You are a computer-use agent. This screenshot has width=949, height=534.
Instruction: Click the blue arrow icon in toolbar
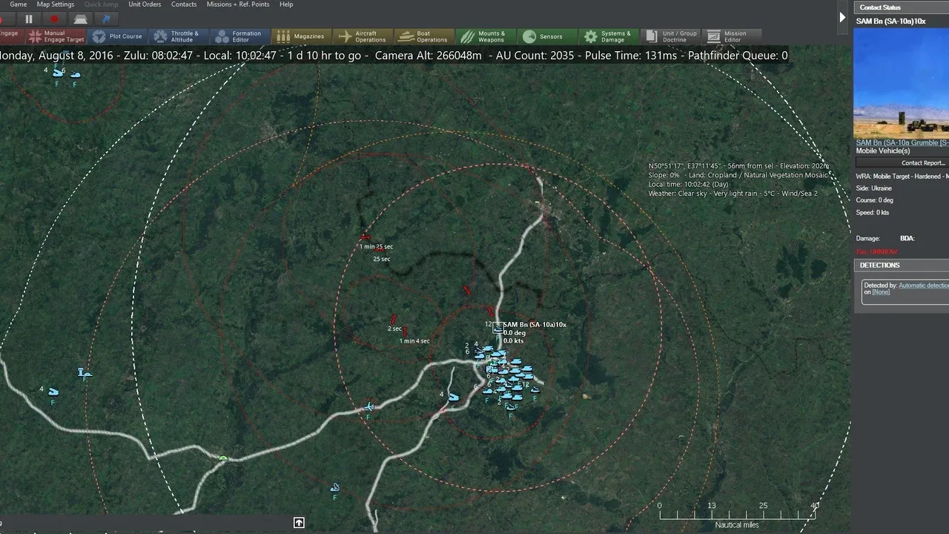click(x=106, y=19)
